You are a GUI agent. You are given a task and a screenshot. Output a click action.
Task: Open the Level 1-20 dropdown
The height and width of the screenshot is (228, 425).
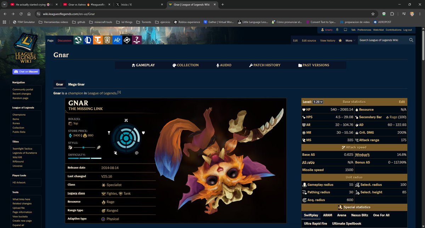click(x=318, y=102)
